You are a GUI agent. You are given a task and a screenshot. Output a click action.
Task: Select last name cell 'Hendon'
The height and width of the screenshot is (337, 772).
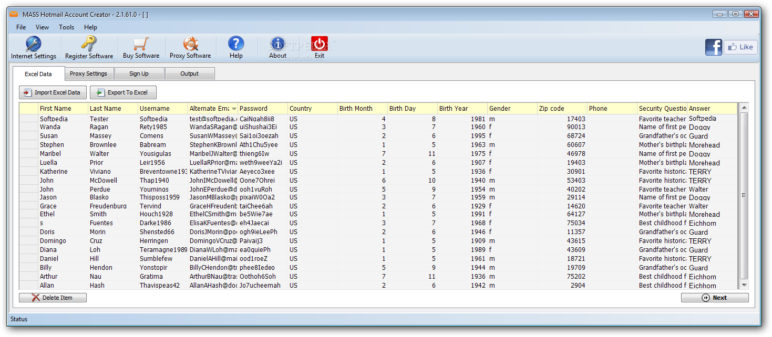[113, 268]
